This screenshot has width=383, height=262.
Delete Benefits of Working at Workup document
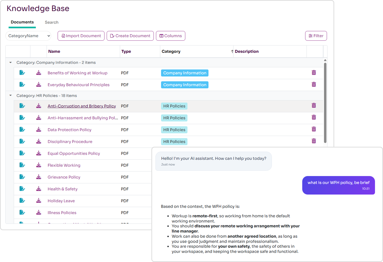click(x=314, y=73)
